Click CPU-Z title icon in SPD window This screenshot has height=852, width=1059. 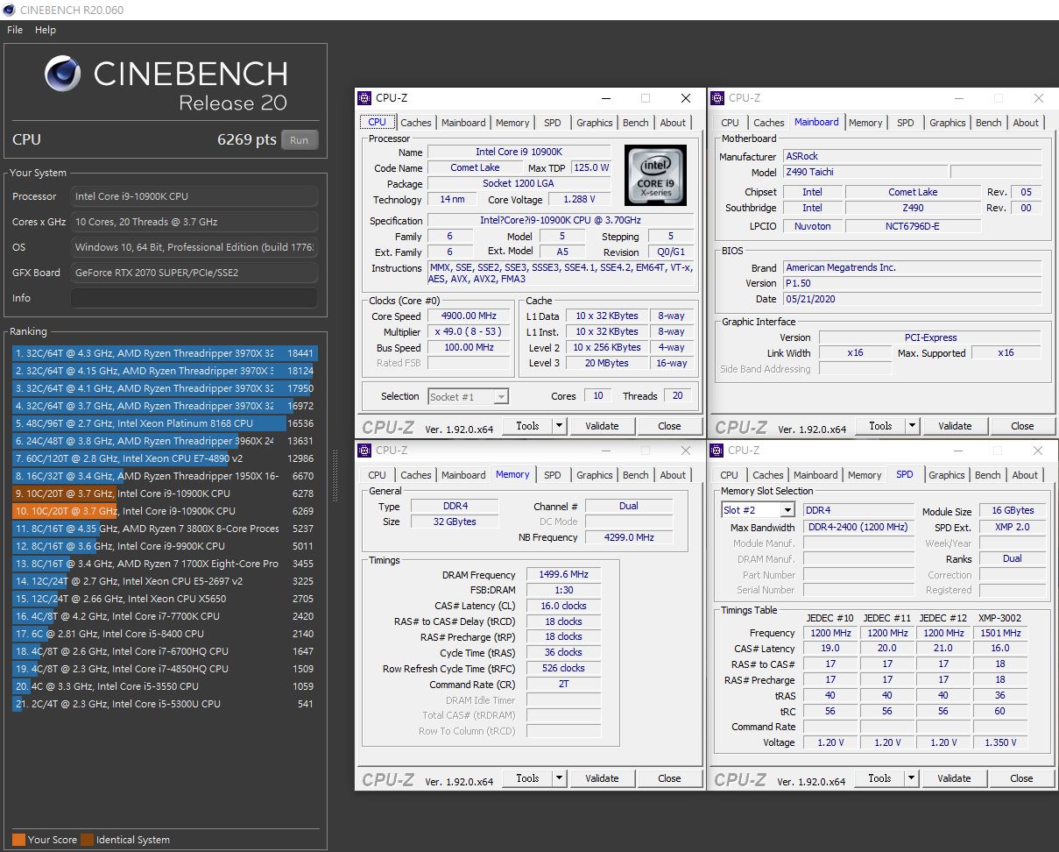pyautogui.click(x=718, y=451)
